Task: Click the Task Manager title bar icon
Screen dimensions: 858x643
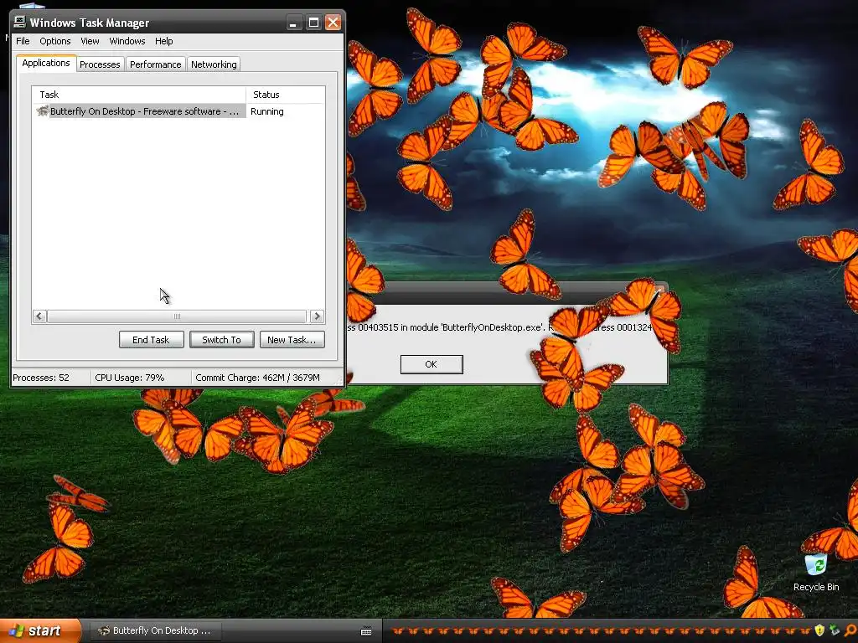Action: point(20,22)
